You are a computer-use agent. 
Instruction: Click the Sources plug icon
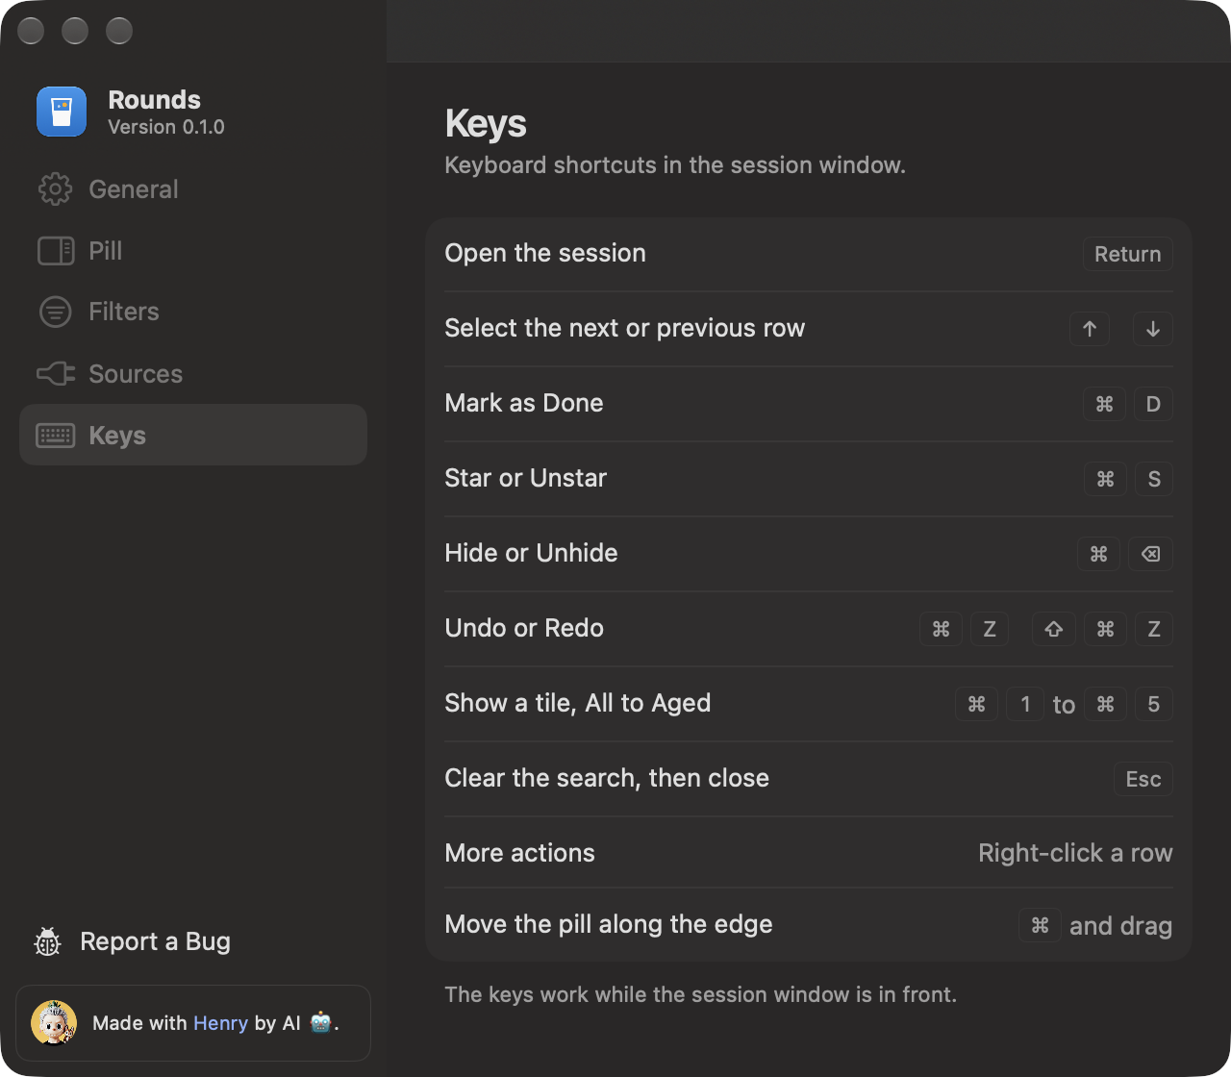tap(55, 374)
